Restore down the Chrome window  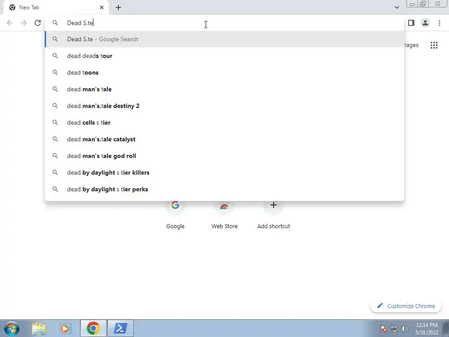point(423,4)
